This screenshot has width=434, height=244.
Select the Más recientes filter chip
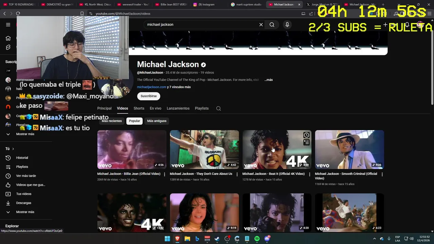[112, 121]
